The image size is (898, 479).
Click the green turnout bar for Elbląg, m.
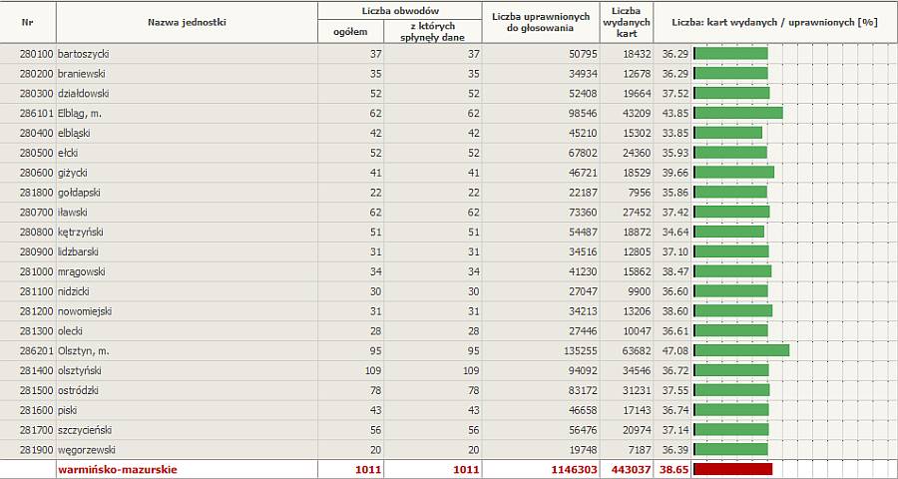point(737,113)
